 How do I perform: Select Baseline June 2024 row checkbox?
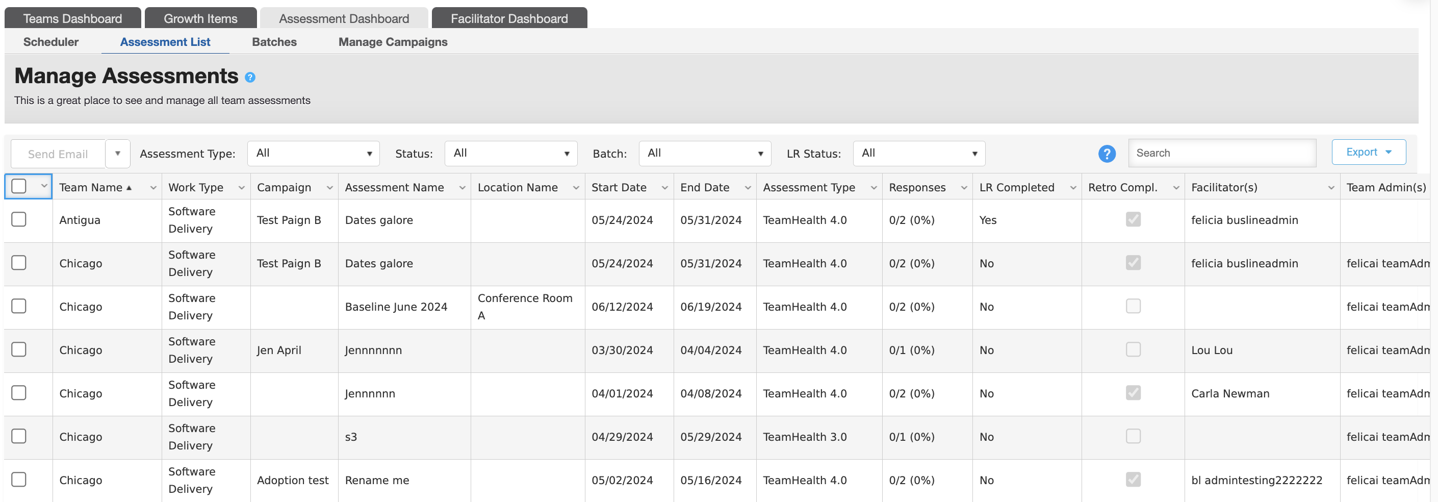pyautogui.click(x=19, y=307)
